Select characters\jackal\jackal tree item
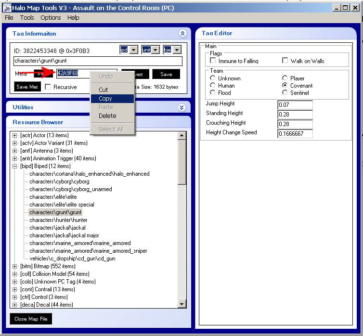 tap(57, 228)
